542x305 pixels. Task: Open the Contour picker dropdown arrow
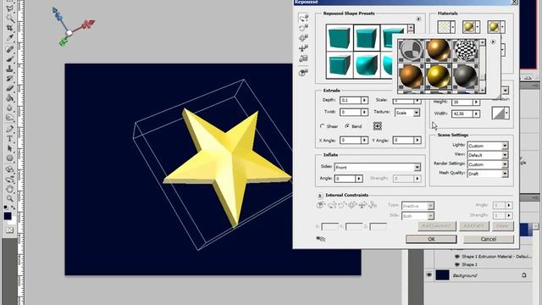[x=506, y=113]
